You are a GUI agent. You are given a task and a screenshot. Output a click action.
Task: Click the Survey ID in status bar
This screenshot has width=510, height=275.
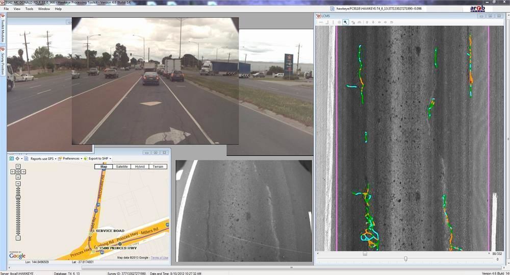pyautogui.click(x=126, y=273)
